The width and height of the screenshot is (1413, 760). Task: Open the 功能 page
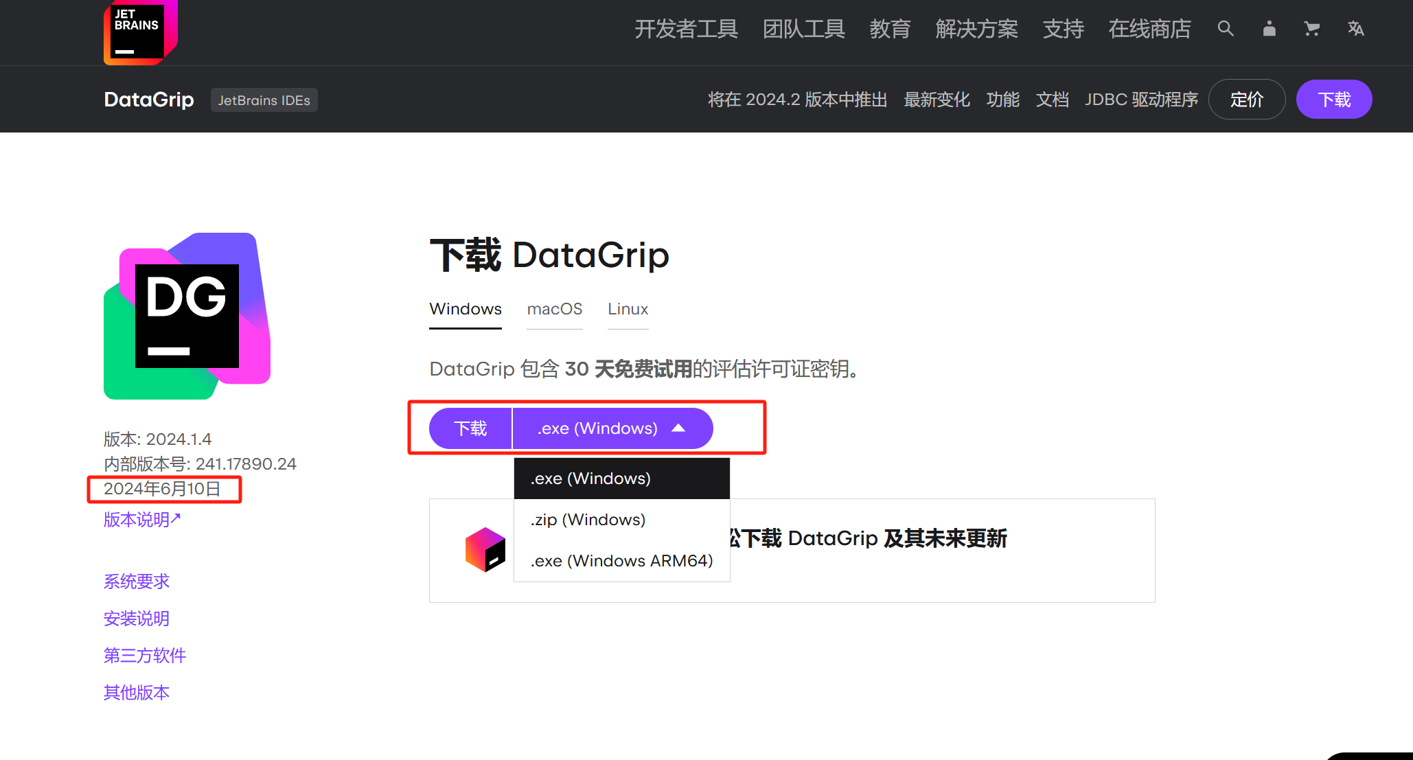click(1003, 100)
